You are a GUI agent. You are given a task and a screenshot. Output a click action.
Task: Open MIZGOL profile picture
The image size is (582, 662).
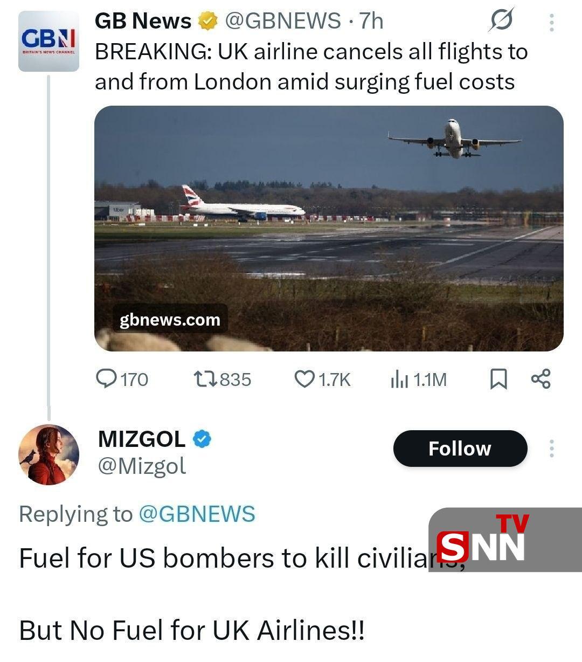[48, 454]
